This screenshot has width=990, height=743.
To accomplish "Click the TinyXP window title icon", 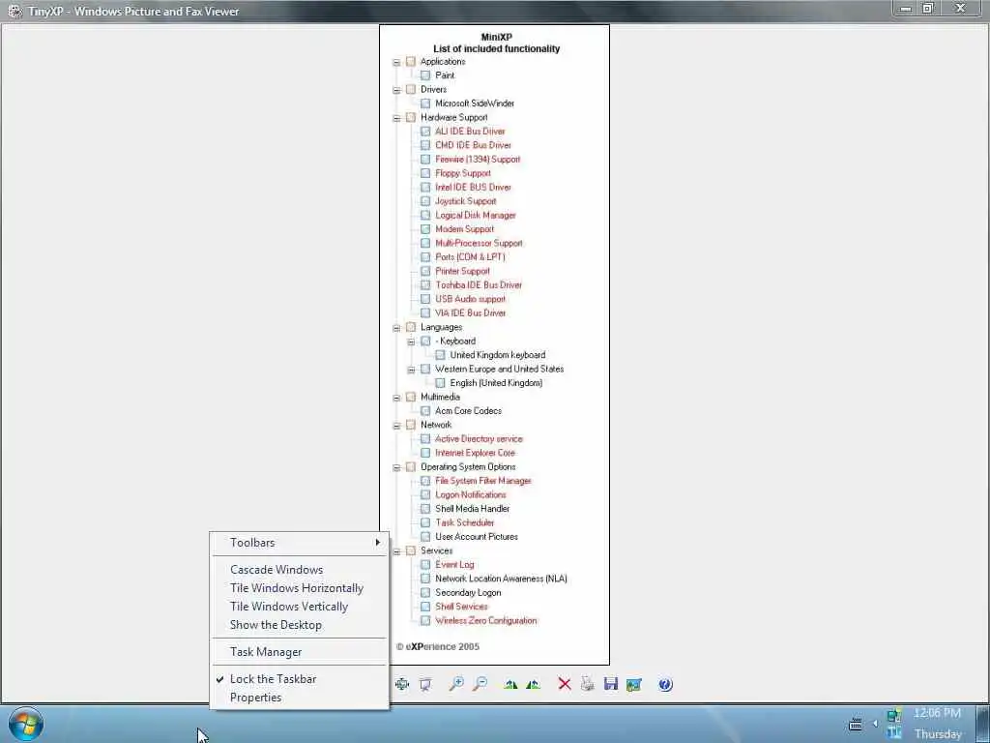I will pos(15,12).
